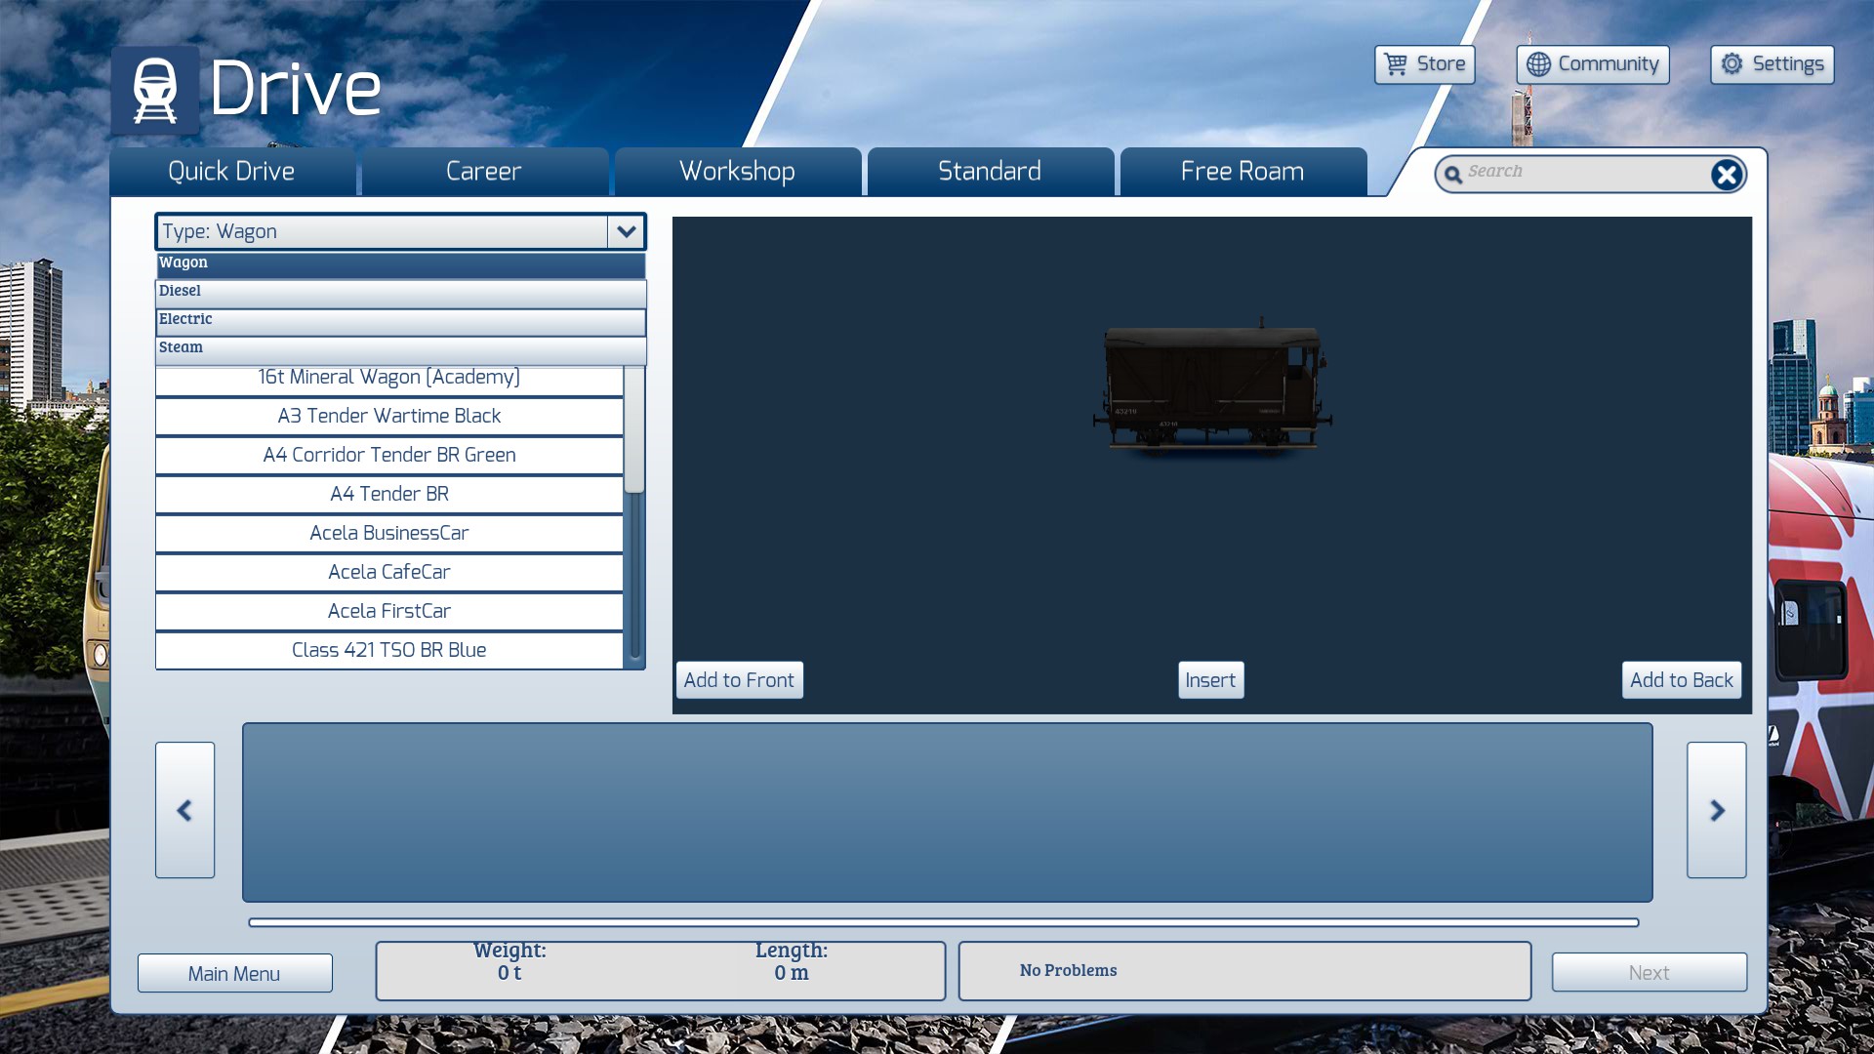Viewport: 1874px width, 1054px height.
Task: Expand the Type: Wagon dropdown arrow
Action: [x=626, y=232]
